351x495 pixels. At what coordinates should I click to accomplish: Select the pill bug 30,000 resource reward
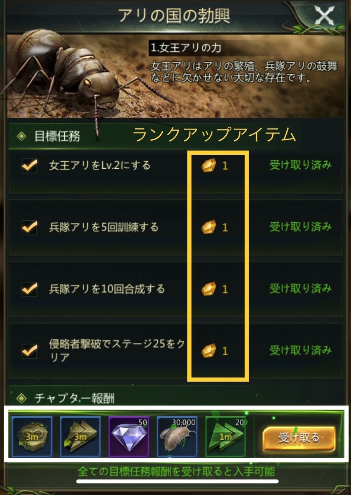pos(178,436)
